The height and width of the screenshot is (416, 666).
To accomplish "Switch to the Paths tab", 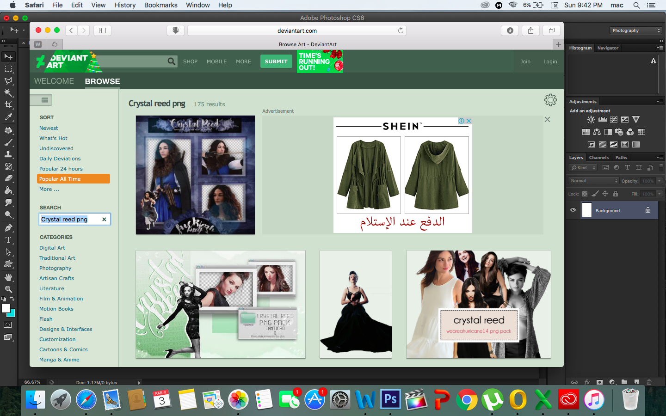I will point(621,158).
